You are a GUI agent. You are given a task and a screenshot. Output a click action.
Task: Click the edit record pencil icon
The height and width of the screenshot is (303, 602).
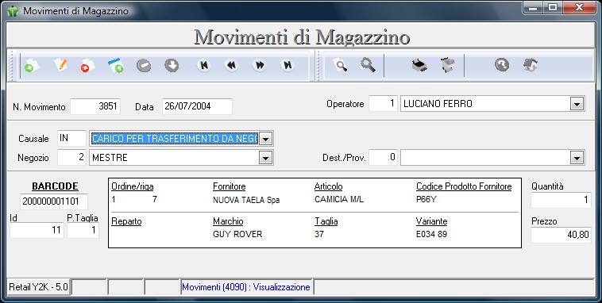[x=60, y=65]
